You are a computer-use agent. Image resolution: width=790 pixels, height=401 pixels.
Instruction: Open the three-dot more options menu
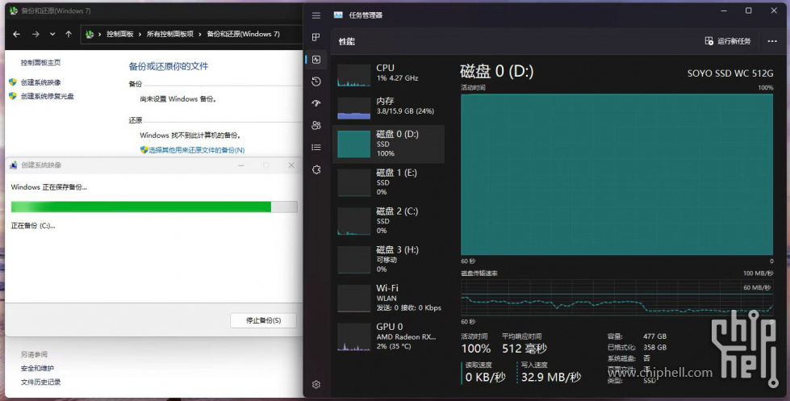tap(772, 41)
